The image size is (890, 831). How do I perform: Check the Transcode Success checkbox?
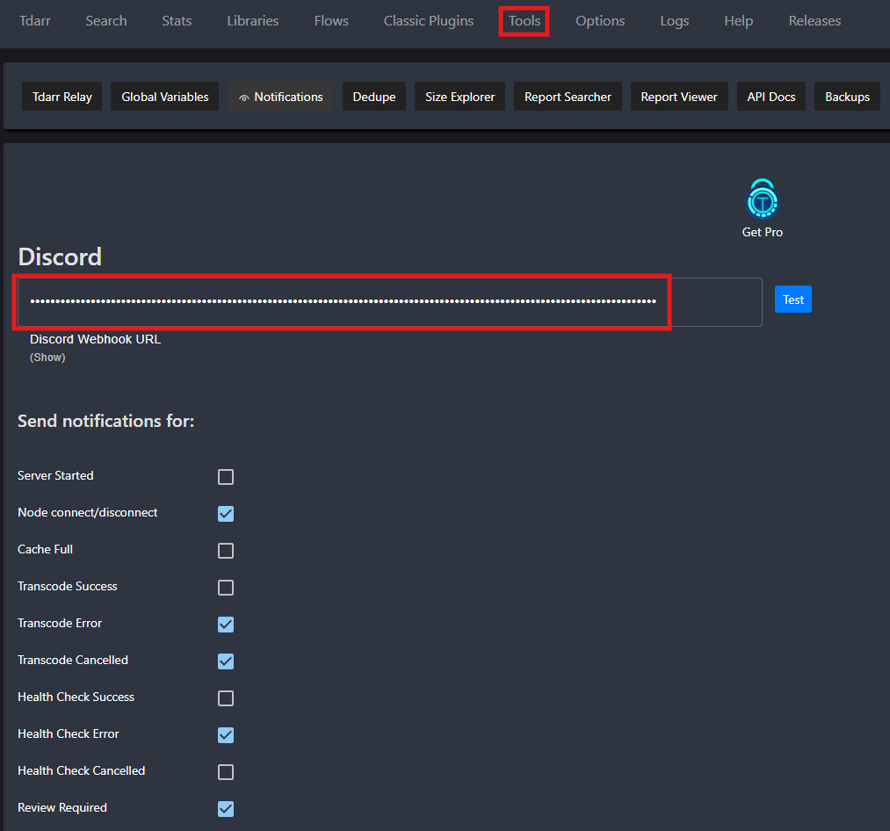[x=225, y=588]
